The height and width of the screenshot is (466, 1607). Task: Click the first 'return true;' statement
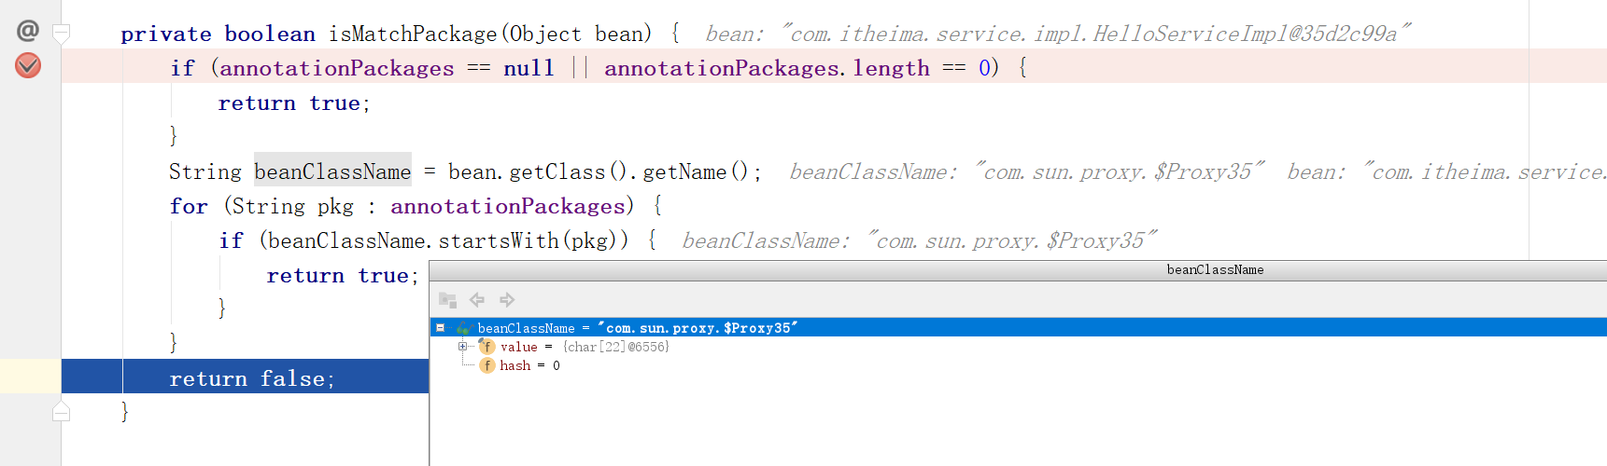[x=293, y=103]
